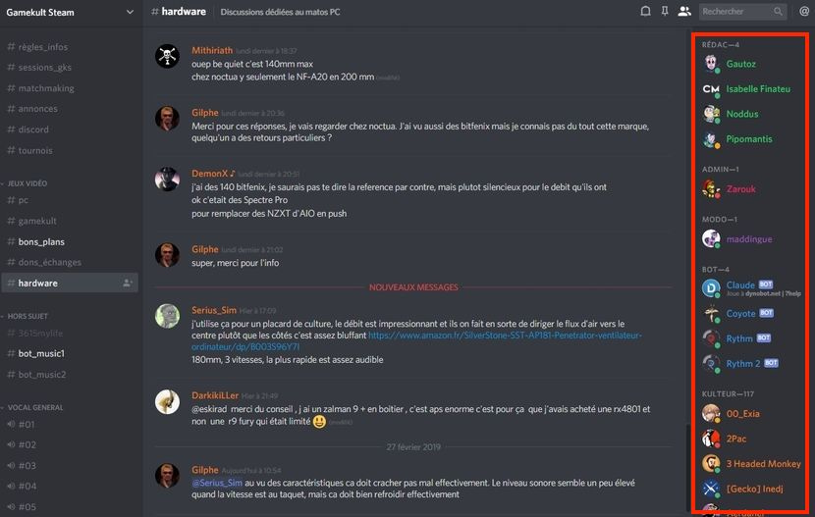Click Mithiriath's skull avatar
The height and width of the screenshot is (517, 815).
coord(167,56)
